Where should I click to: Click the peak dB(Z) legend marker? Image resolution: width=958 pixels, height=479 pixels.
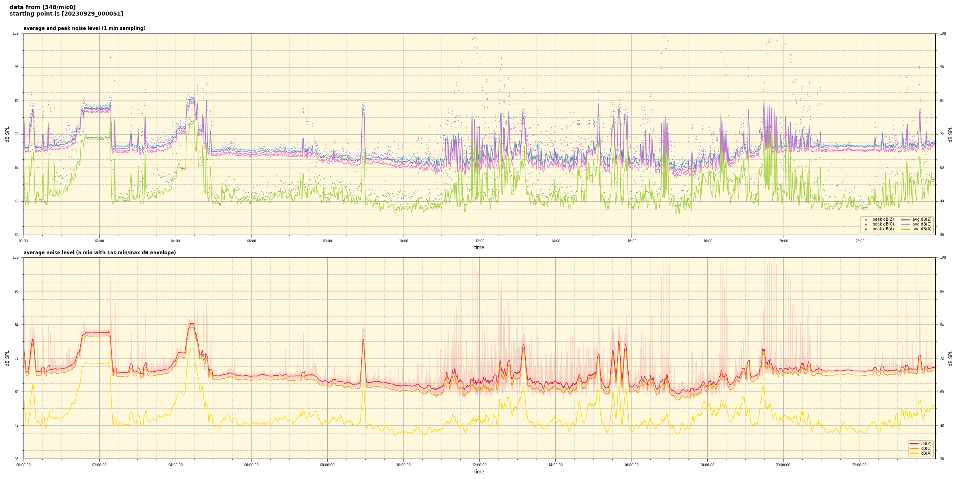click(866, 220)
